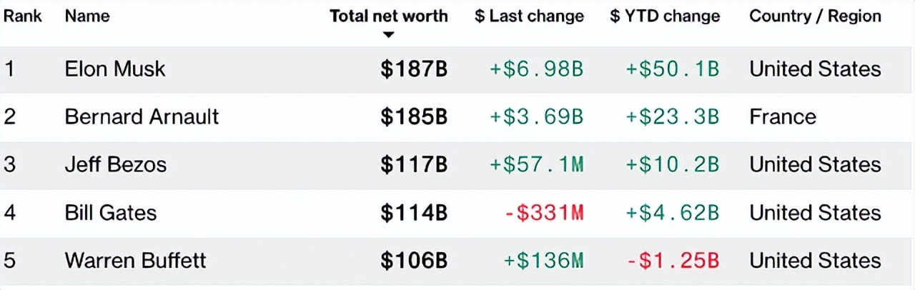Click Warren Buffett's -$1.25B YTD change
The image size is (915, 290).
(673, 261)
